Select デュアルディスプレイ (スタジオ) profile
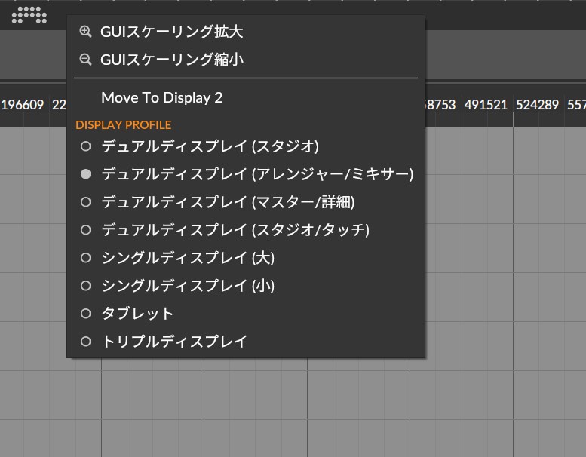This screenshot has height=457, width=586. tap(210, 146)
